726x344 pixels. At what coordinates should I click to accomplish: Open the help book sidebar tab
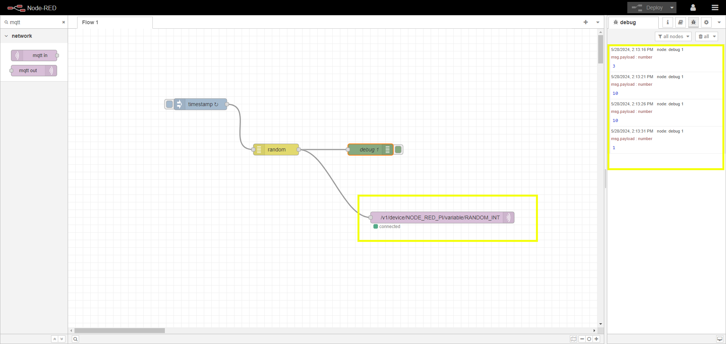[680, 22]
